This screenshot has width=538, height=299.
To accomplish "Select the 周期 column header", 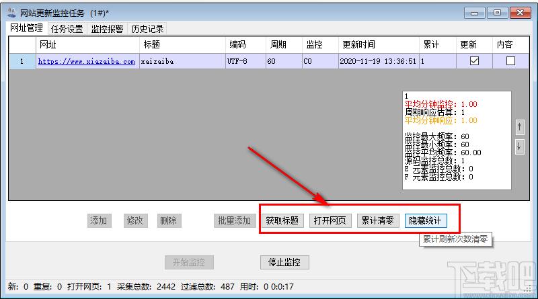I will click(284, 44).
